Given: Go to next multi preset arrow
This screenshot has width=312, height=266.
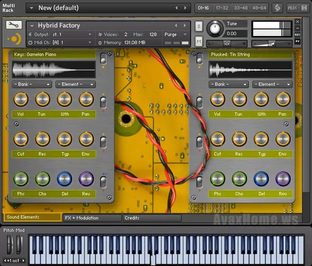Looking at the screenshot, I should coord(185,8).
